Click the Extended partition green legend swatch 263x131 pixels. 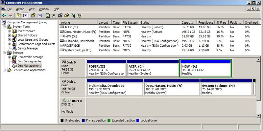(109, 120)
